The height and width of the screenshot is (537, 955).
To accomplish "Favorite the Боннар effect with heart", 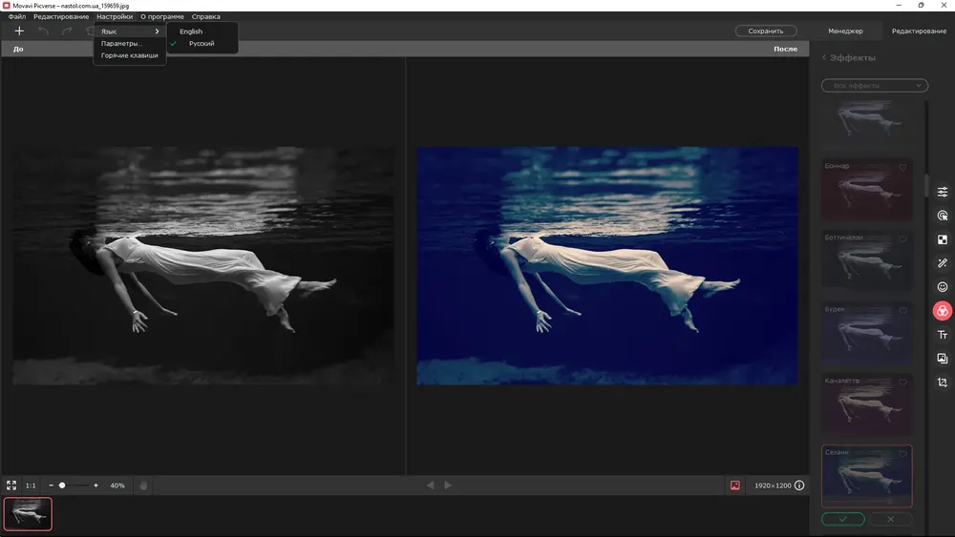I will coord(902,168).
